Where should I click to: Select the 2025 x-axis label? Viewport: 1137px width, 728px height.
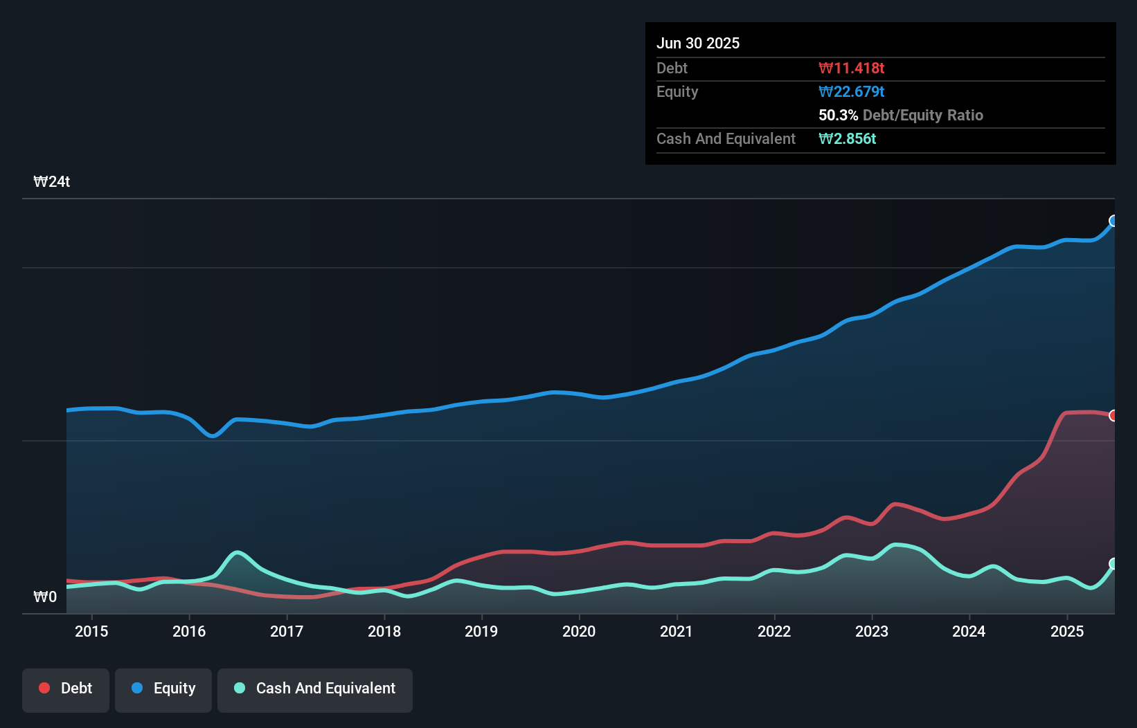point(1067,631)
